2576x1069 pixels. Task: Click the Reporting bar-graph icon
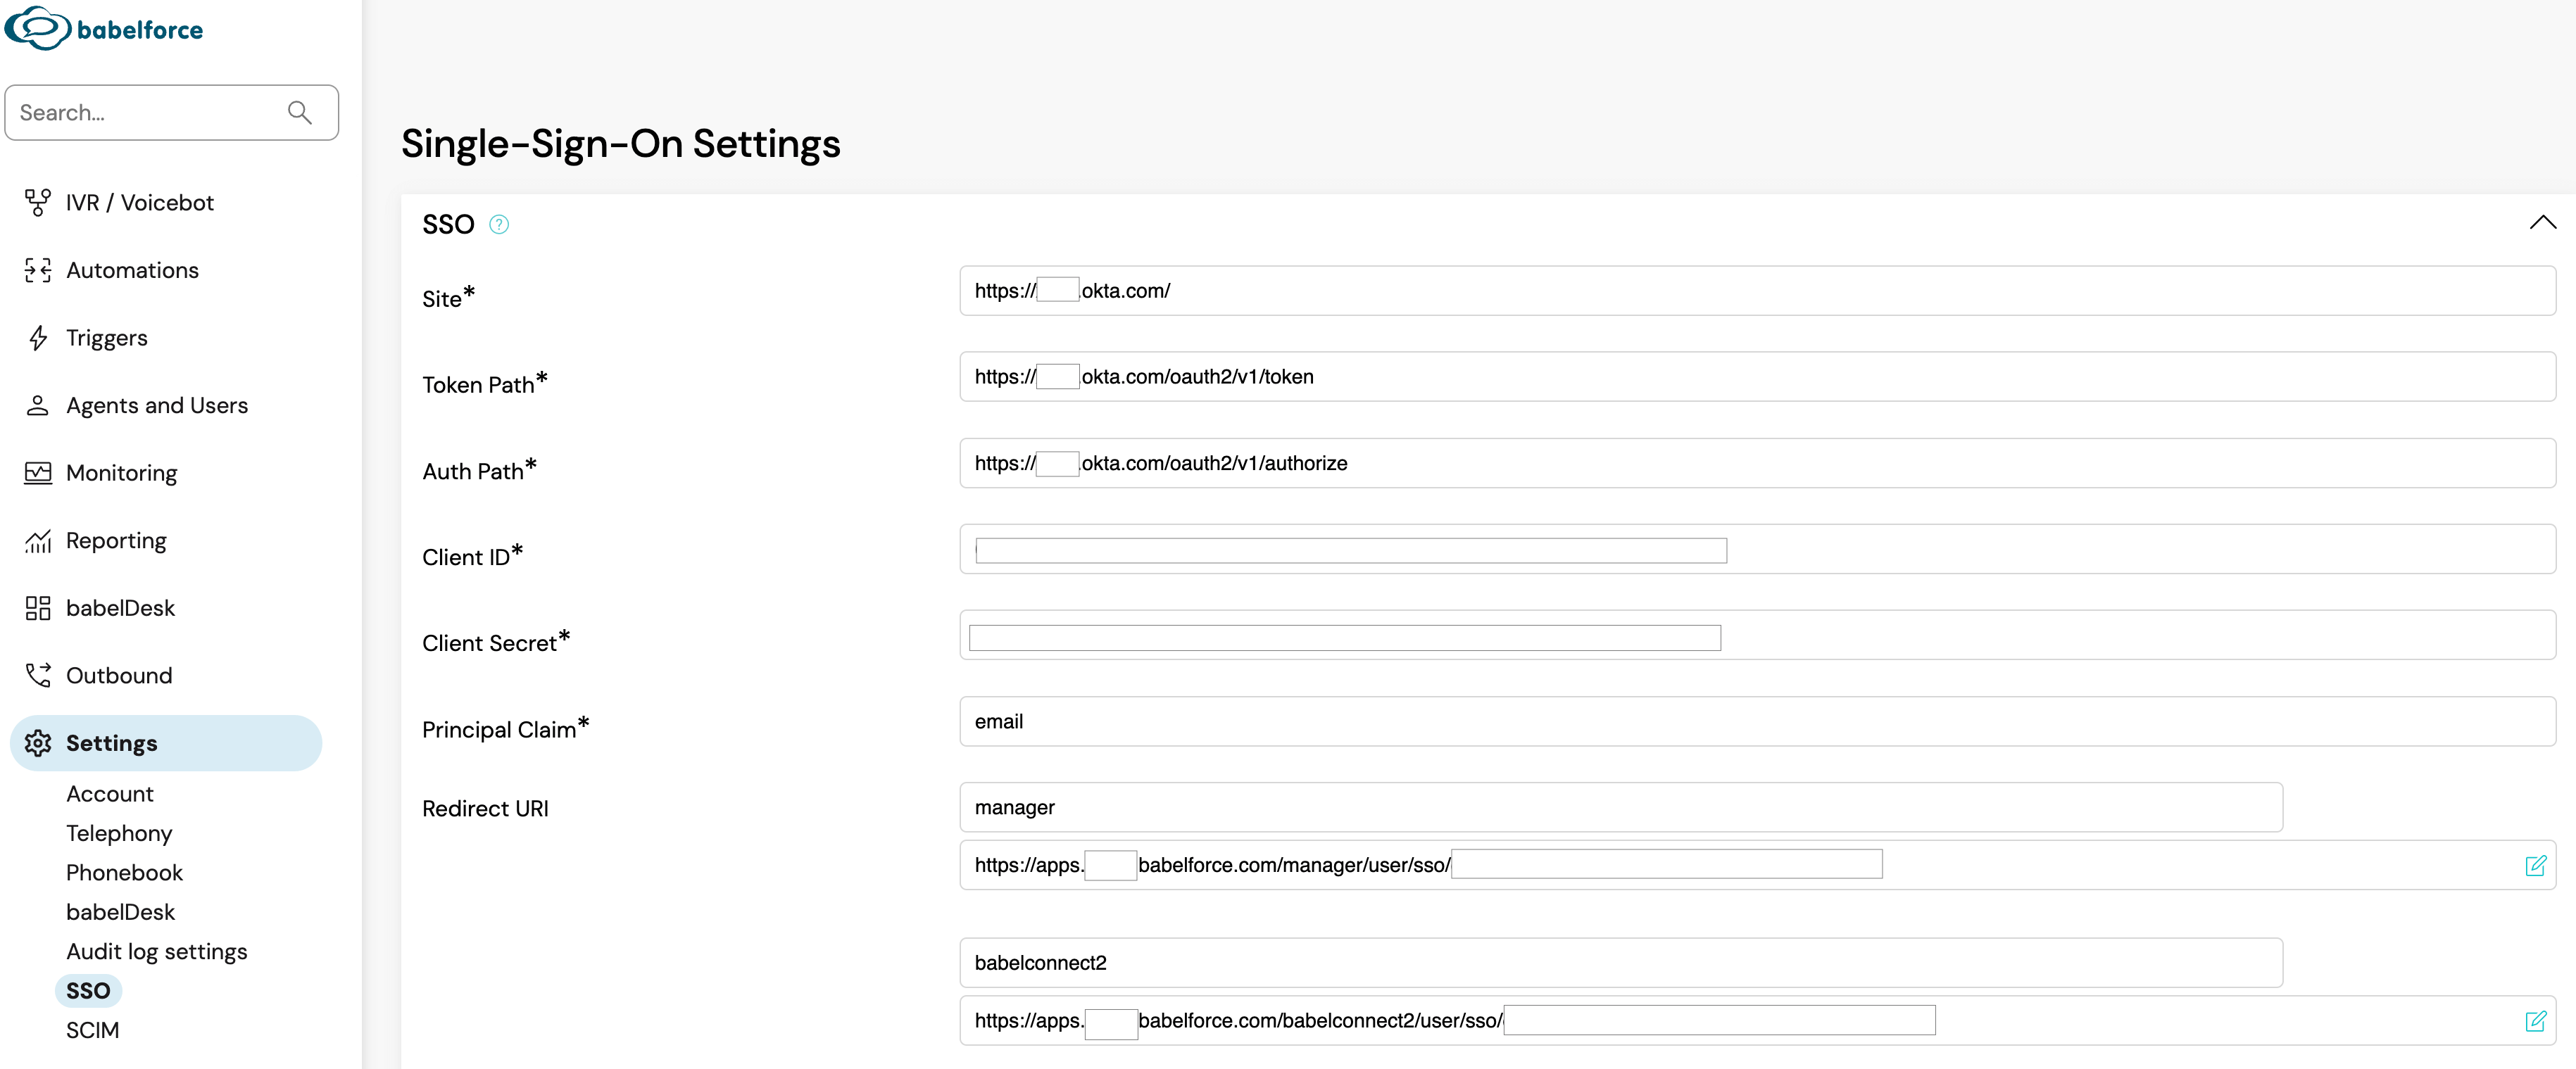click(38, 541)
